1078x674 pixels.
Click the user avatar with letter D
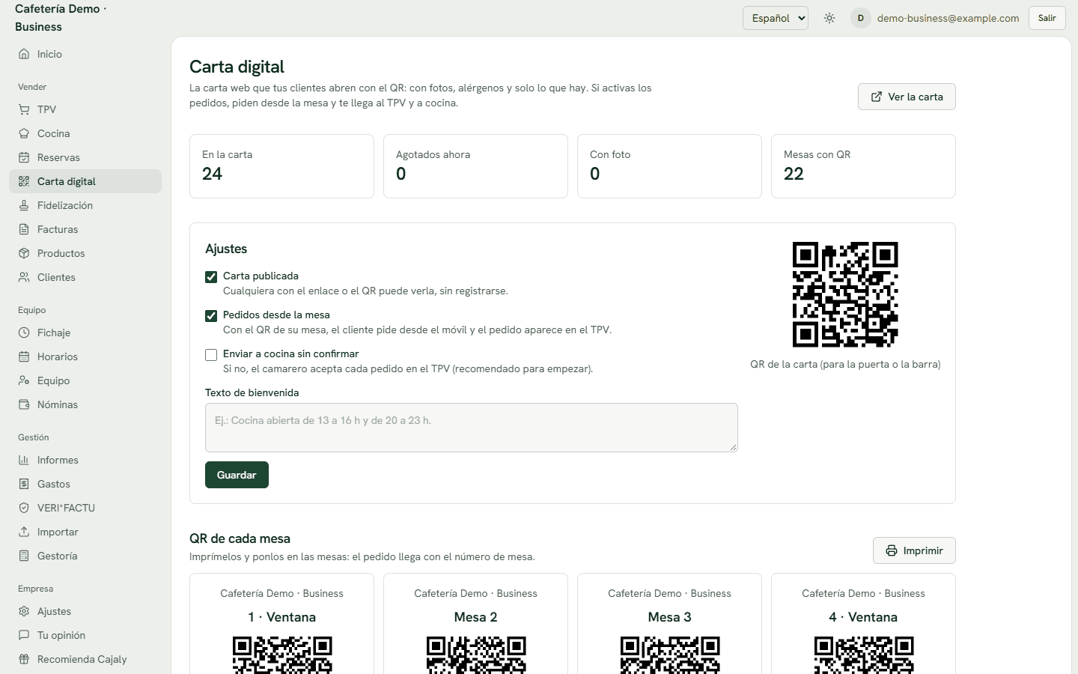click(x=861, y=18)
